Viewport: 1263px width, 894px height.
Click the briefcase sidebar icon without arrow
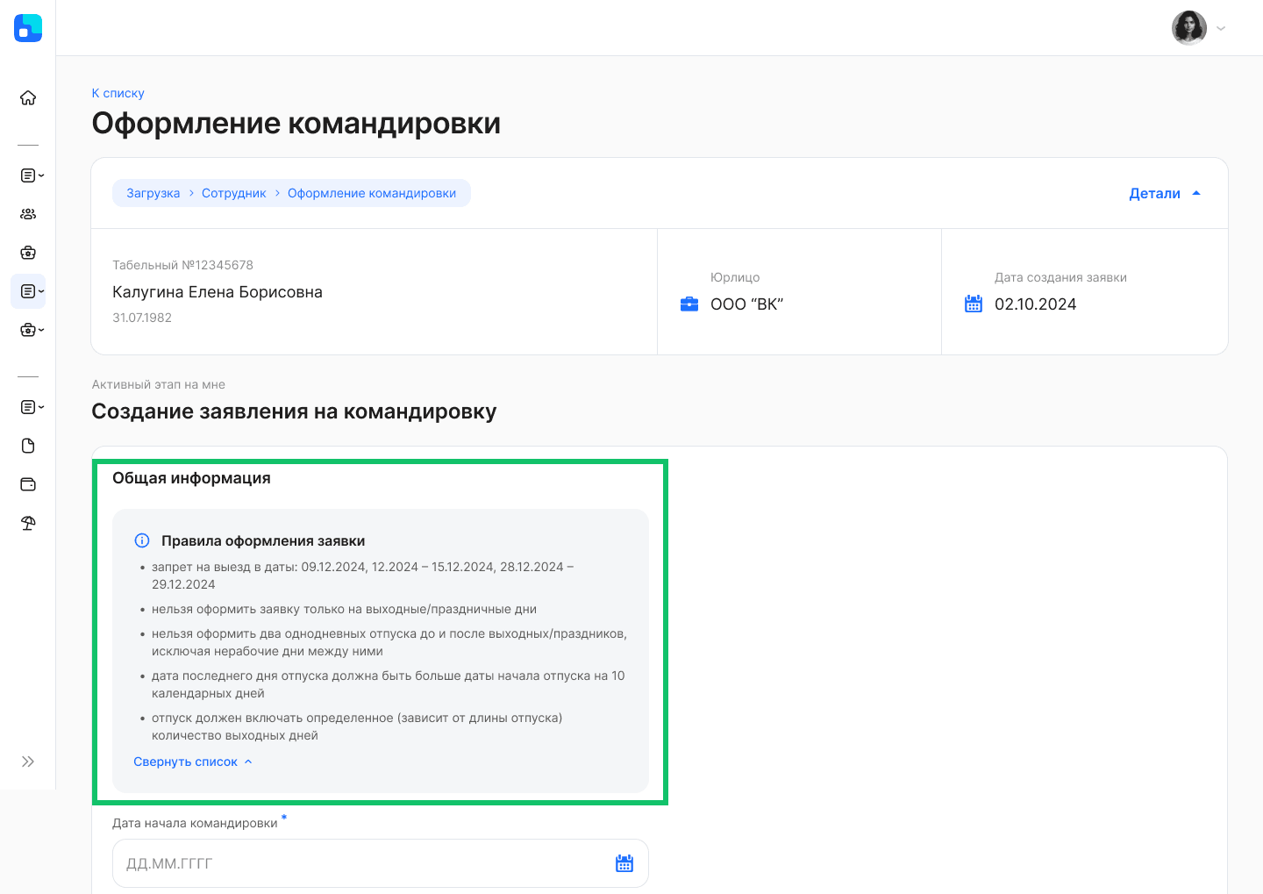[28, 253]
